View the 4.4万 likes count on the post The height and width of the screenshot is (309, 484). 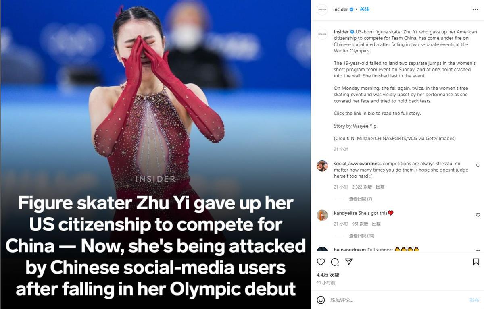tap(328, 275)
